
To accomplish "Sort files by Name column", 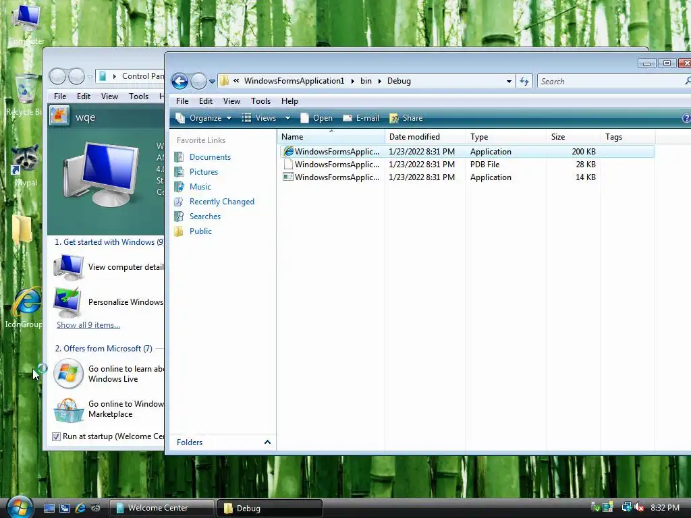I will click(331, 137).
